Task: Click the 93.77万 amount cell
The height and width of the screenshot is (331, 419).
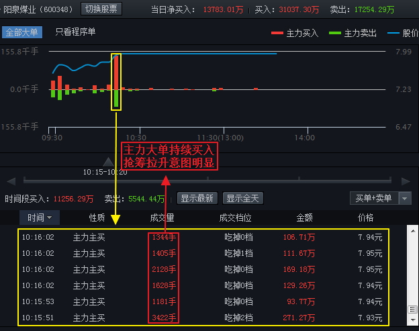Action: [x=301, y=301]
